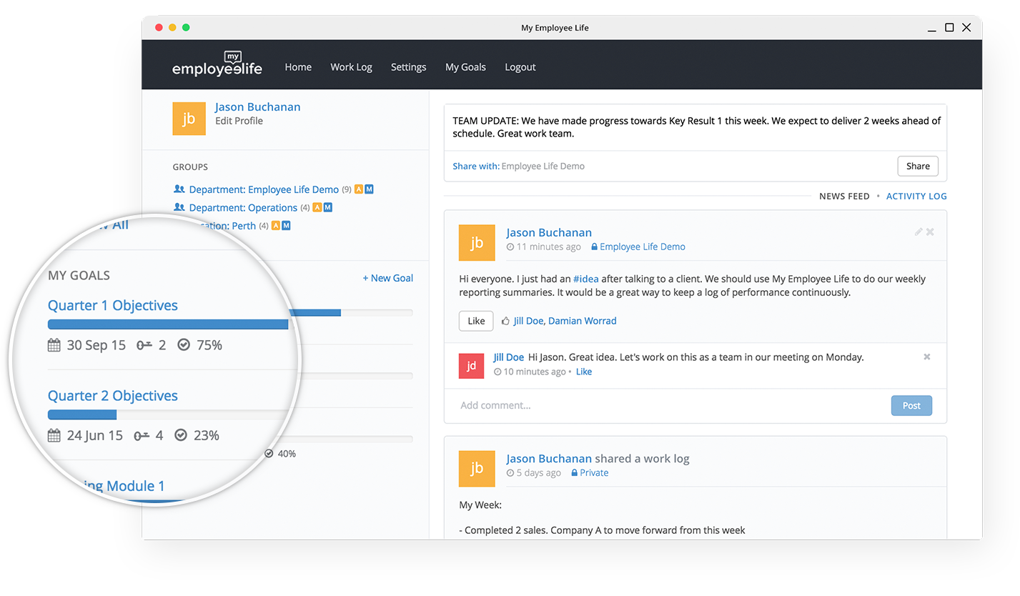Click the Add comment field

click(668, 405)
